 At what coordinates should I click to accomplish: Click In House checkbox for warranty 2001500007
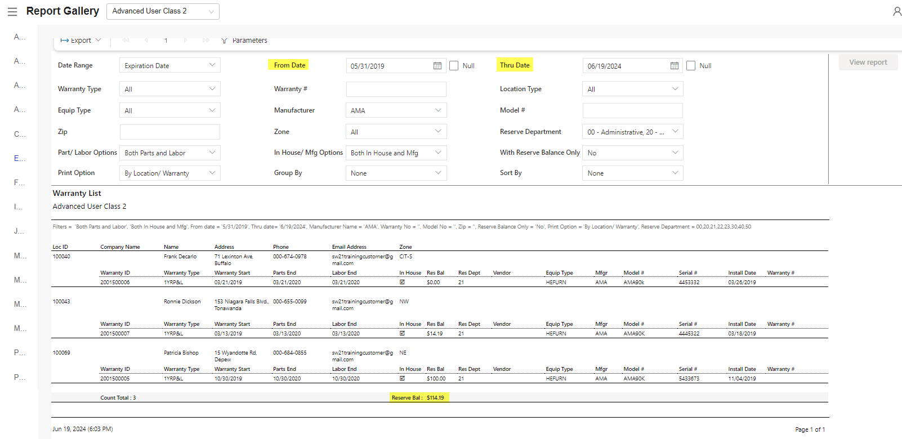point(402,334)
